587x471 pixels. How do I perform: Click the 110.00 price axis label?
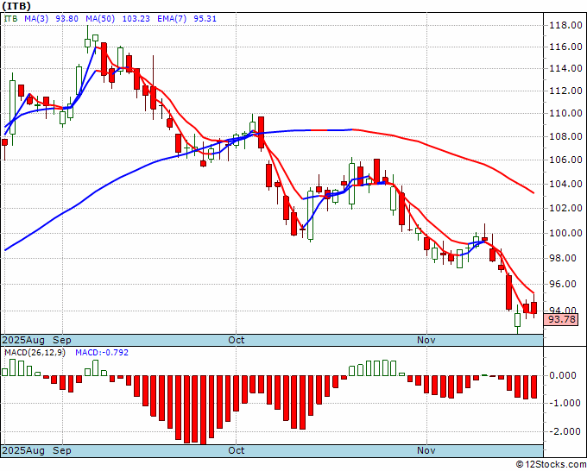point(565,113)
